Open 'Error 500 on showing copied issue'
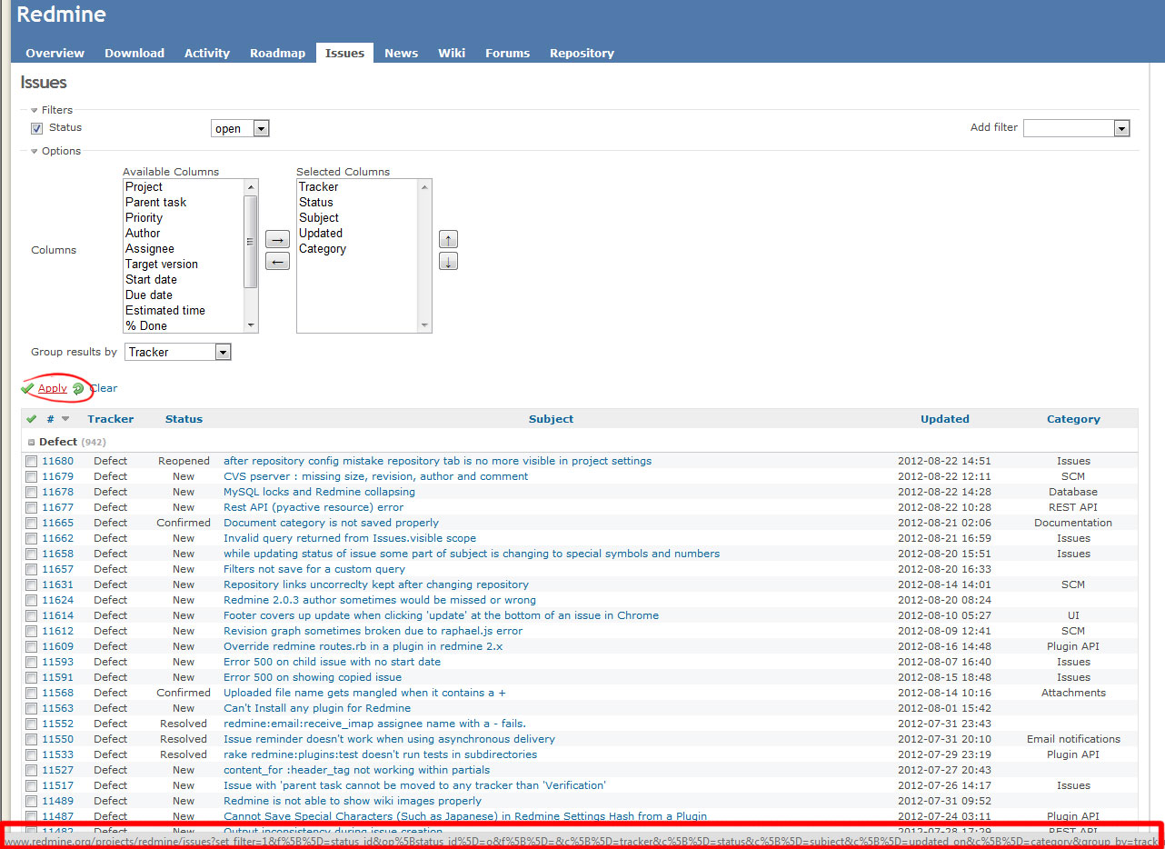 click(x=313, y=677)
